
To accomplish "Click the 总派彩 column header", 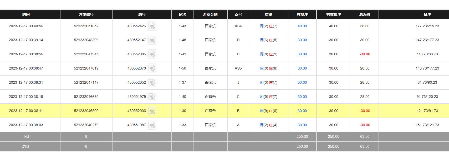I will (x=365, y=15).
